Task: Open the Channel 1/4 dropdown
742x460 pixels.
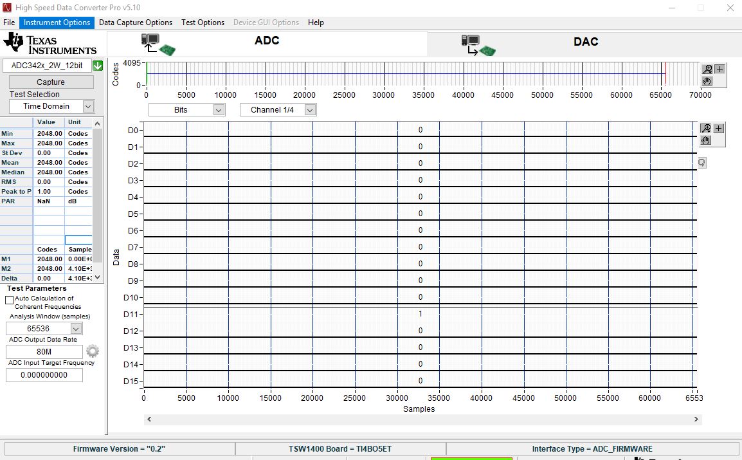Action: 310,110
